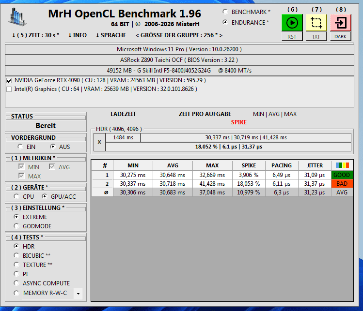Start the benchmark with the green play button
This screenshot has height=311, width=363.
click(292, 23)
